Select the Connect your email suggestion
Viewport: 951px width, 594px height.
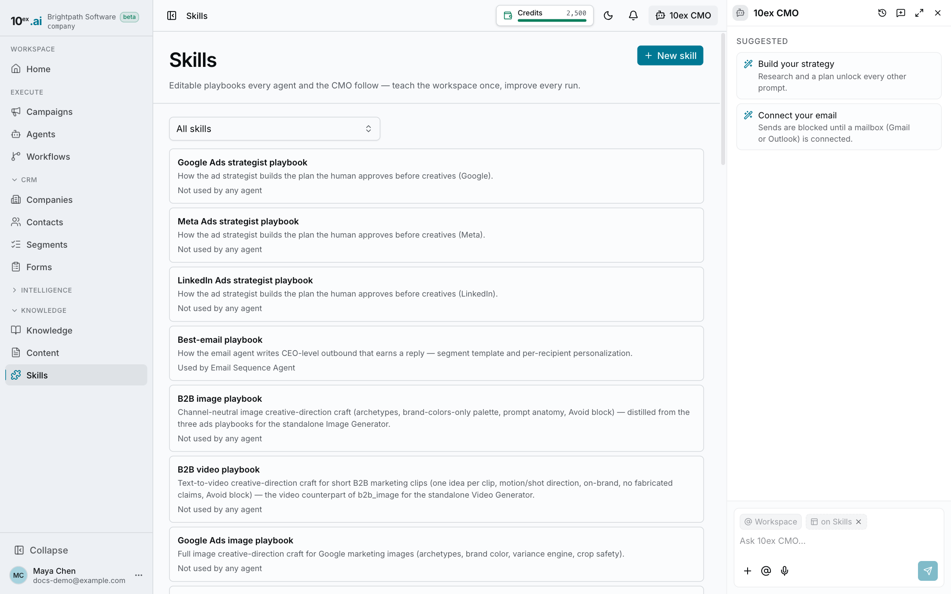tap(839, 127)
